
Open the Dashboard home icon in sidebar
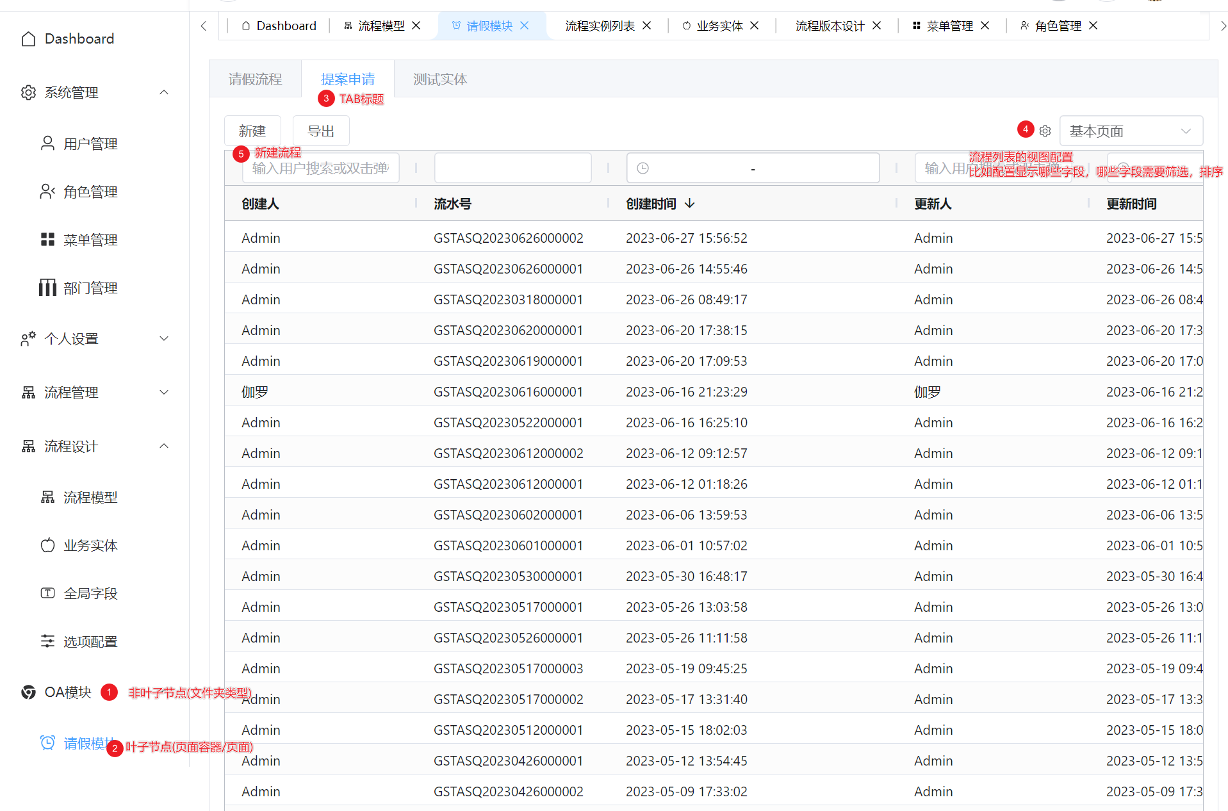click(x=28, y=39)
